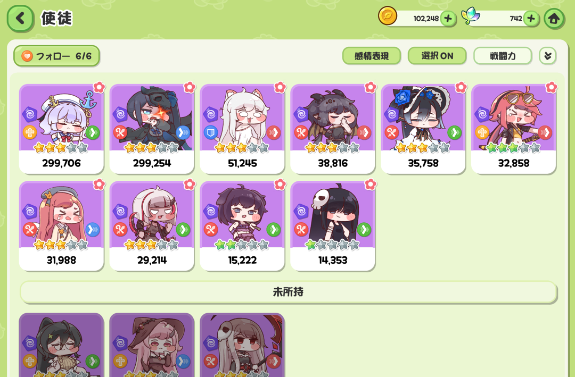
Task: Select white cat-eared character with 51,245
Action: click(x=242, y=129)
